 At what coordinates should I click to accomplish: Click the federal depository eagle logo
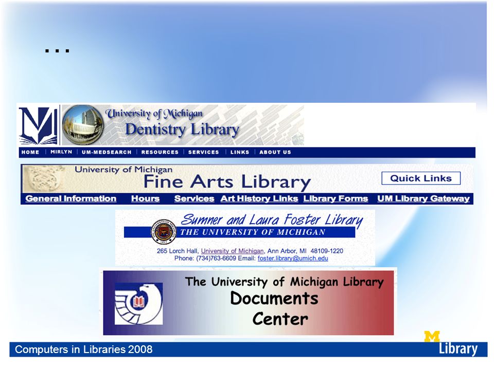138,304
